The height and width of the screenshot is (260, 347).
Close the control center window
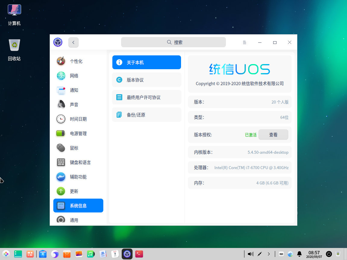coord(289,42)
